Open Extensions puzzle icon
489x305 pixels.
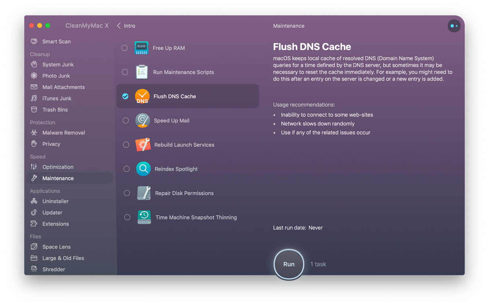[34, 224]
